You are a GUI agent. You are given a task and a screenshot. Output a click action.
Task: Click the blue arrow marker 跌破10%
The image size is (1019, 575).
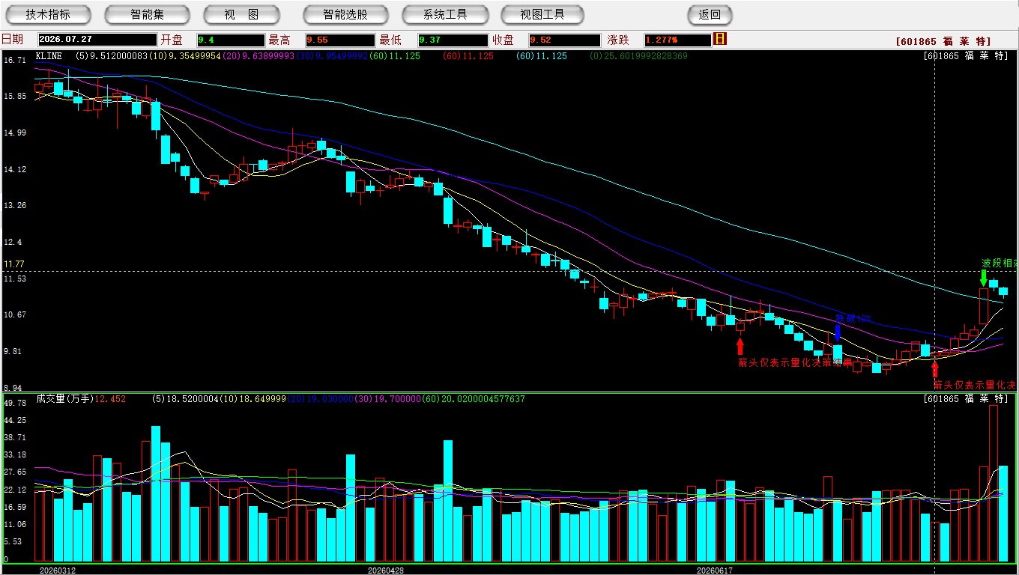coord(837,333)
